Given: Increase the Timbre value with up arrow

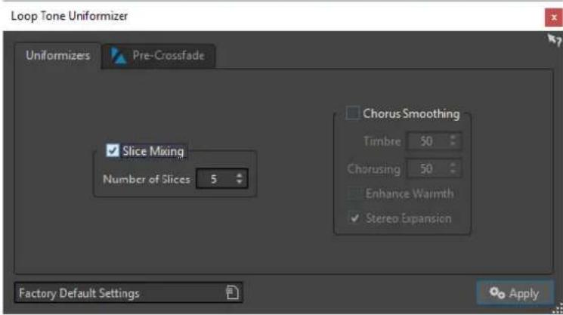Looking at the screenshot, I should (453, 137).
